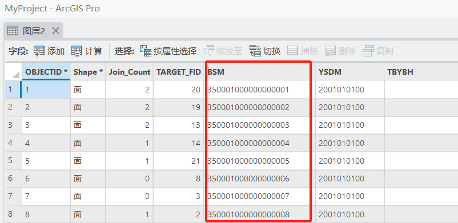Viewport: 458px width, 223px height.
Task: Click BSM cell 350001000000000003
Action: point(259,125)
